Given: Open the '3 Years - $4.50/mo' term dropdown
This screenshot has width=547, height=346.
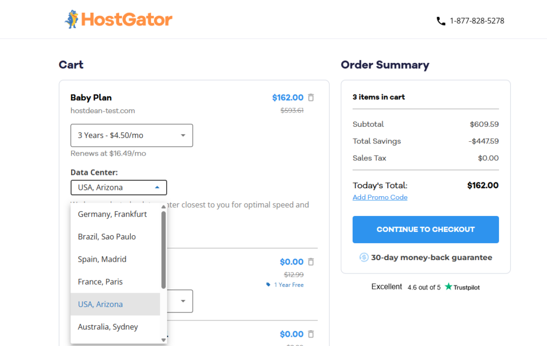Looking at the screenshot, I should click(131, 135).
